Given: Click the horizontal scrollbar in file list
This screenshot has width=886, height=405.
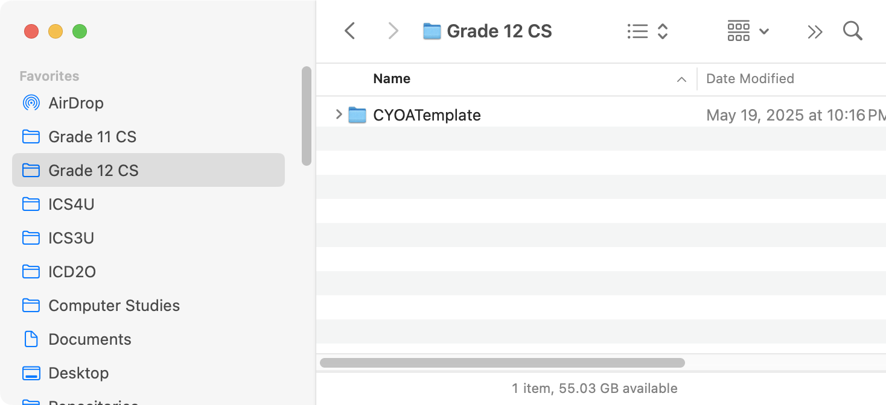Looking at the screenshot, I should (x=502, y=363).
